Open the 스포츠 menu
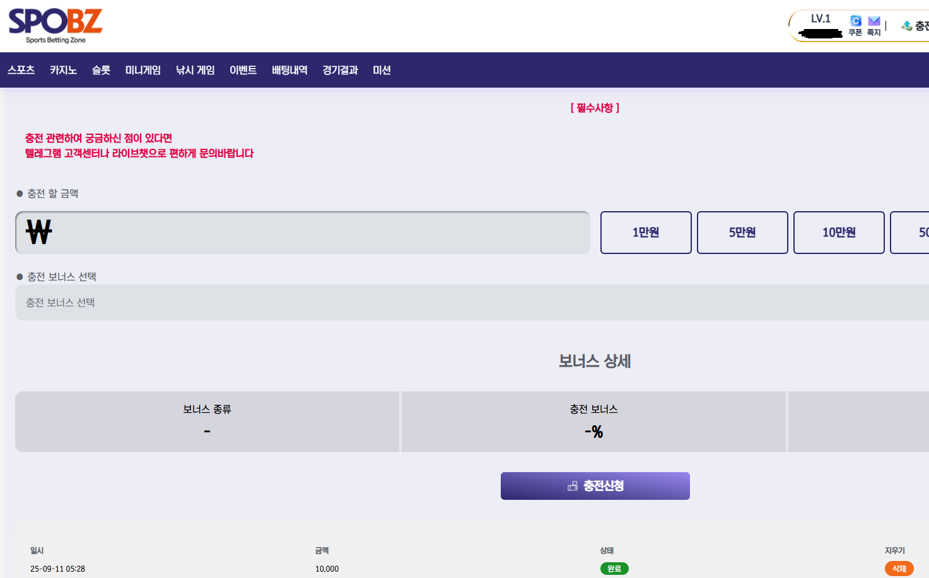929x578 pixels. [21, 70]
